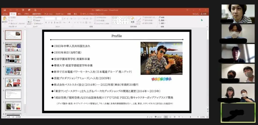Viewport: 258px width, 125px height.
Task: Toggle Italic formatting
Action: (49, 22)
